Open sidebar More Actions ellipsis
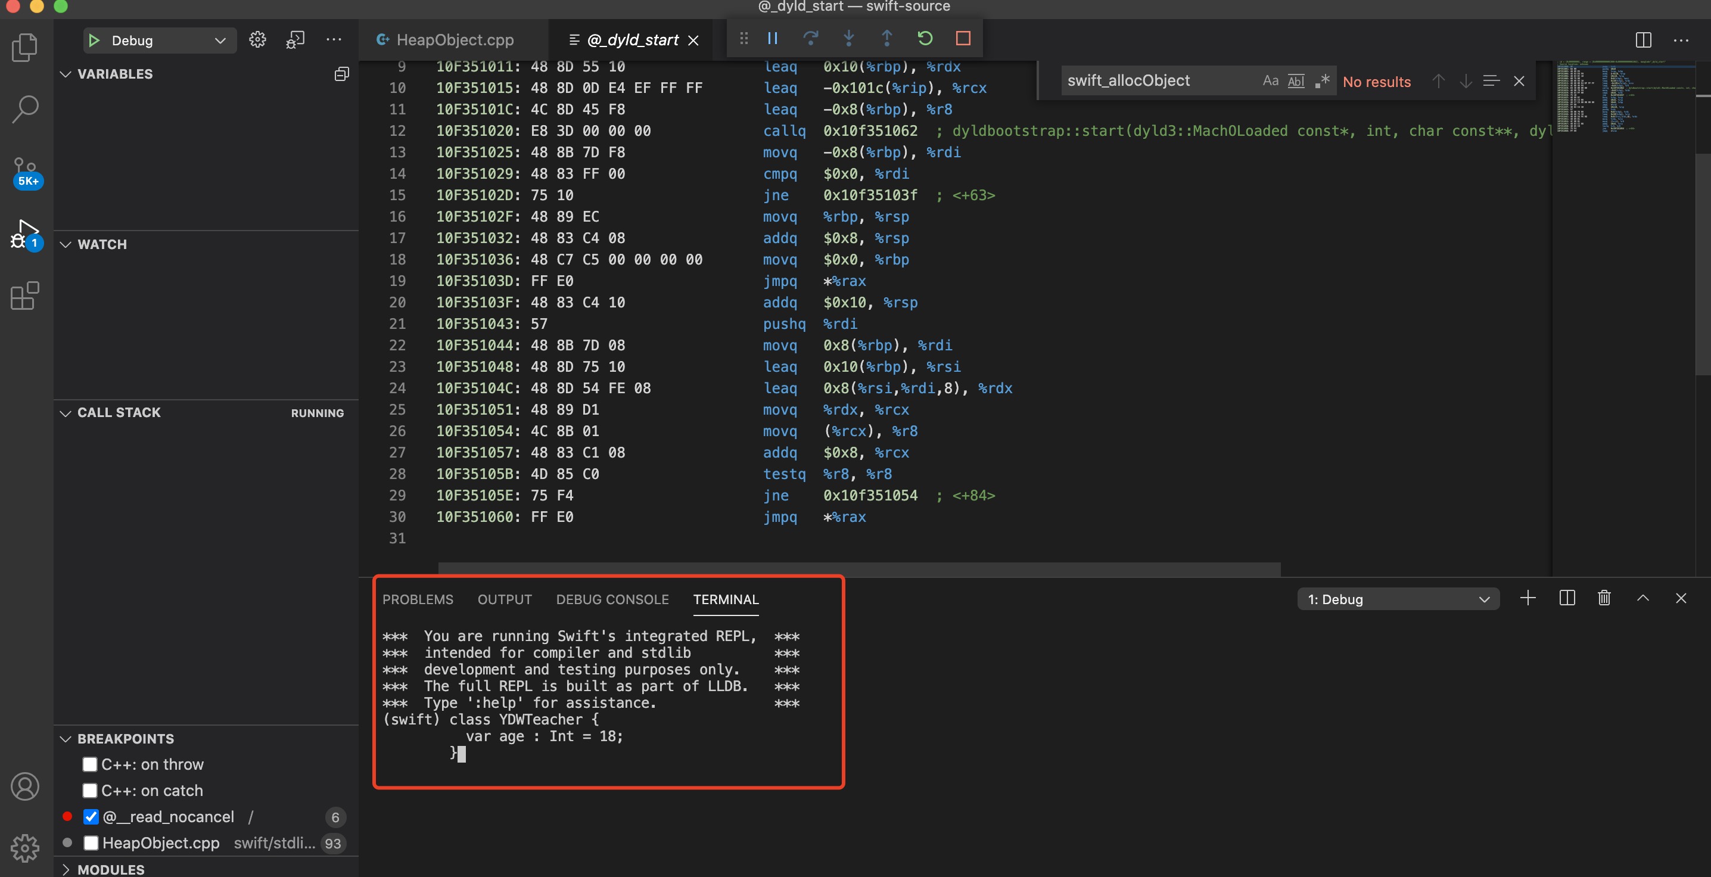The width and height of the screenshot is (1711, 877). (x=334, y=40)
